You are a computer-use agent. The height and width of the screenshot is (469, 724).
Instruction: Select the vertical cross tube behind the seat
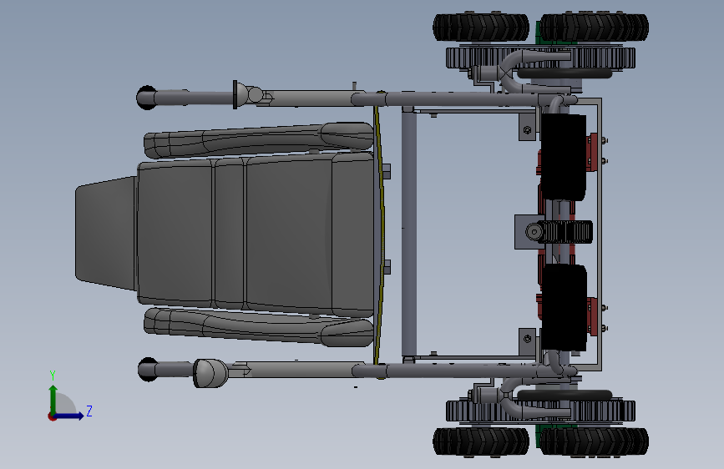[408, 233]
